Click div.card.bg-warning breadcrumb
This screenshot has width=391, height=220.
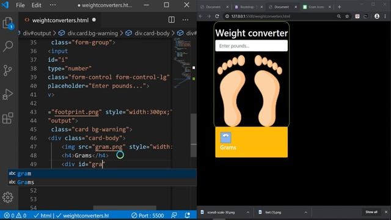coord(92,33)
